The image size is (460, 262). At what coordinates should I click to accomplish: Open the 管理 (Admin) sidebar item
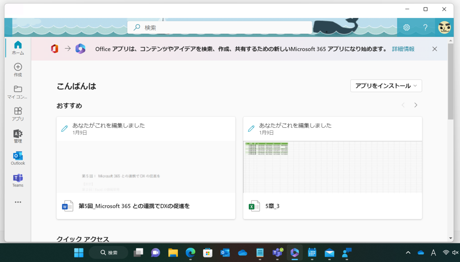[18, 136]
